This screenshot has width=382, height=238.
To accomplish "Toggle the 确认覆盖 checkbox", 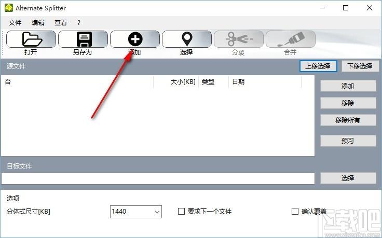I will 295,211.
